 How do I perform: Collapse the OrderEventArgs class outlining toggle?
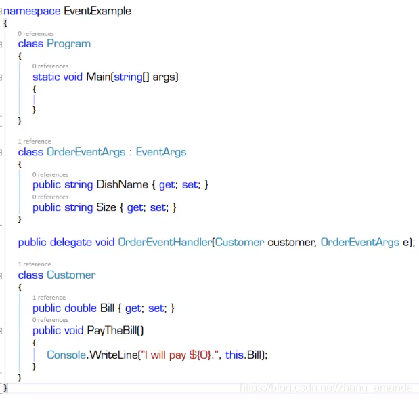click(1, 153)
